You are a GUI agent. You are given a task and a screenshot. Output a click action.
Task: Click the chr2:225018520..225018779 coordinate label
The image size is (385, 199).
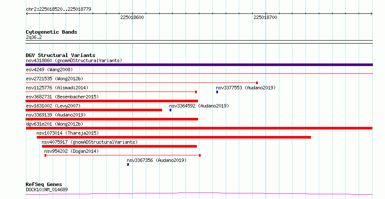[58, 9]
